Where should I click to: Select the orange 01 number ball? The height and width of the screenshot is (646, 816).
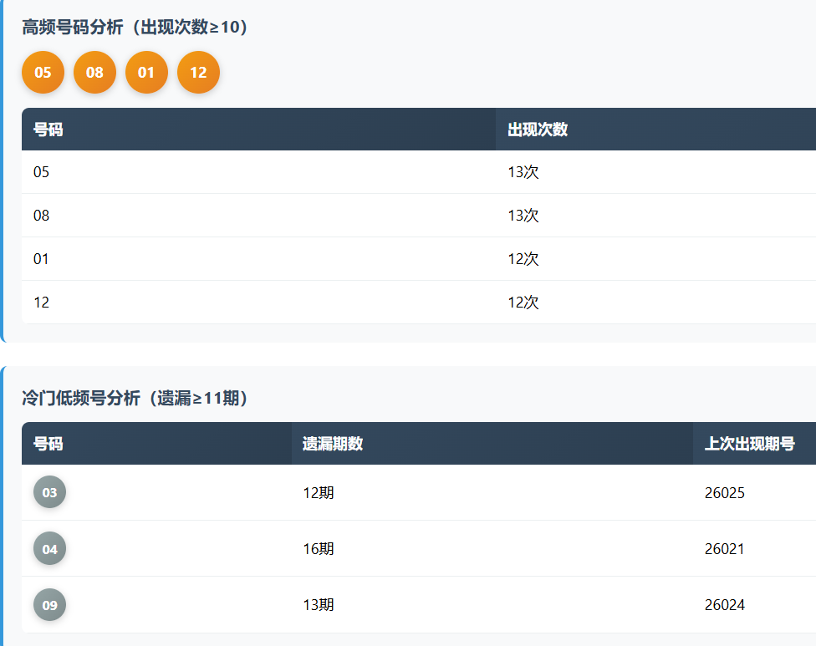pyautogui.click(x=146, y=73)
